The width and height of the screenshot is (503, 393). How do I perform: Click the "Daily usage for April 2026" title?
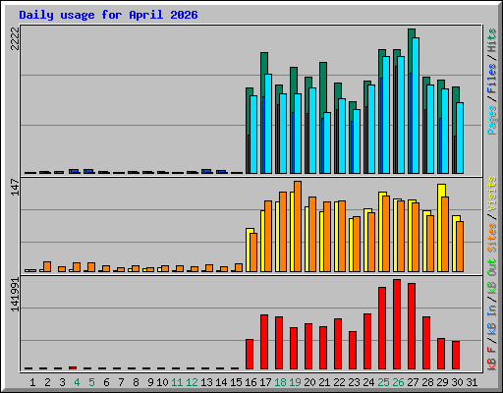click(108, 15)
